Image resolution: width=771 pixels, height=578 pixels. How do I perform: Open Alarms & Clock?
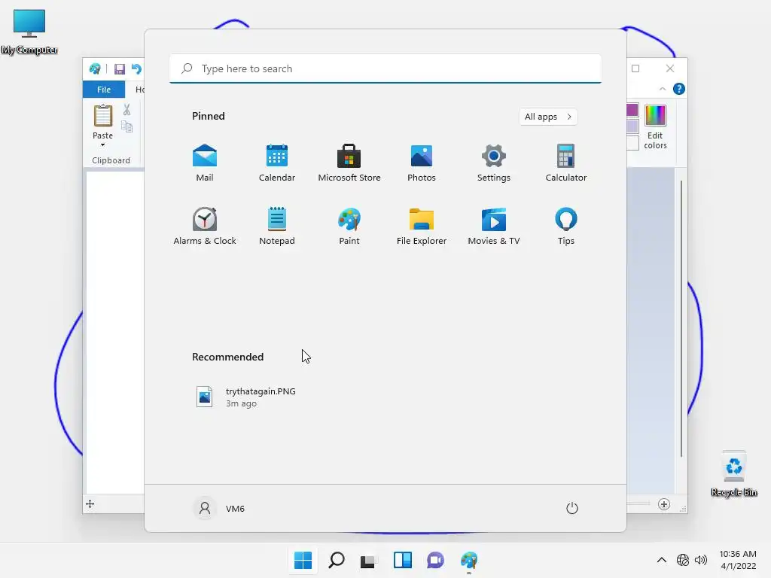coord(205,226)
